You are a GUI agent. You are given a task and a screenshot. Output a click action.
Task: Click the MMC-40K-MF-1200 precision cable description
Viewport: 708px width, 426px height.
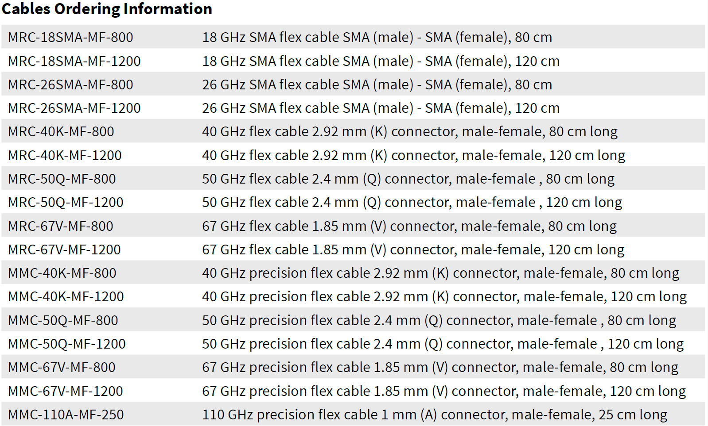tap(444, 296)
